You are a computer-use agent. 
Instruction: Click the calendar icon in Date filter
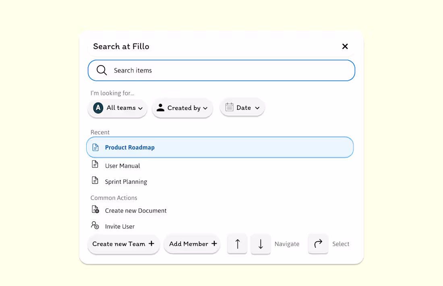(230, 107)
